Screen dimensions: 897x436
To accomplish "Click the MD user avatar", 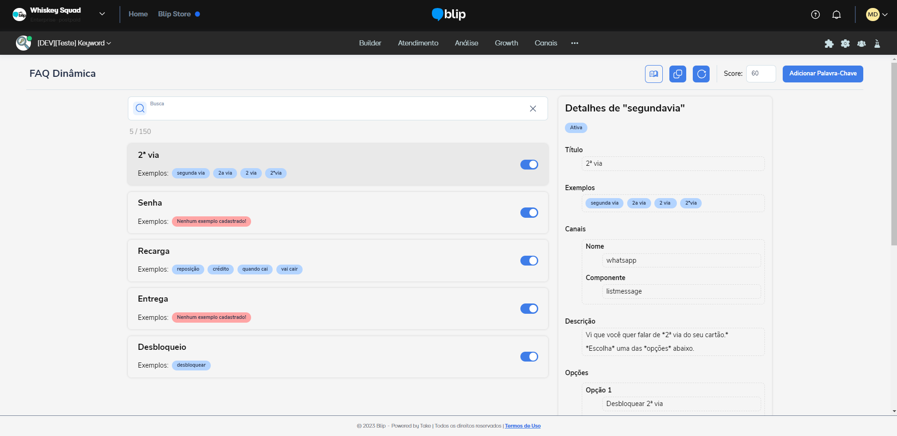I will (x=873, y=15).
